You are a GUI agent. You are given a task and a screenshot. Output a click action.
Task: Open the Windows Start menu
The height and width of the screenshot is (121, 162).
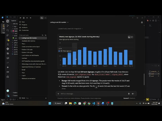(x=50, y=103)
